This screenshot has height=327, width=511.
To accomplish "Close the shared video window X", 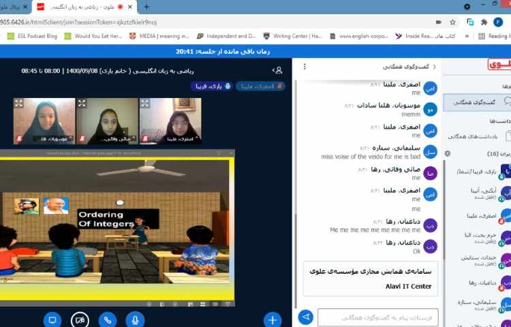I will 231,153.
